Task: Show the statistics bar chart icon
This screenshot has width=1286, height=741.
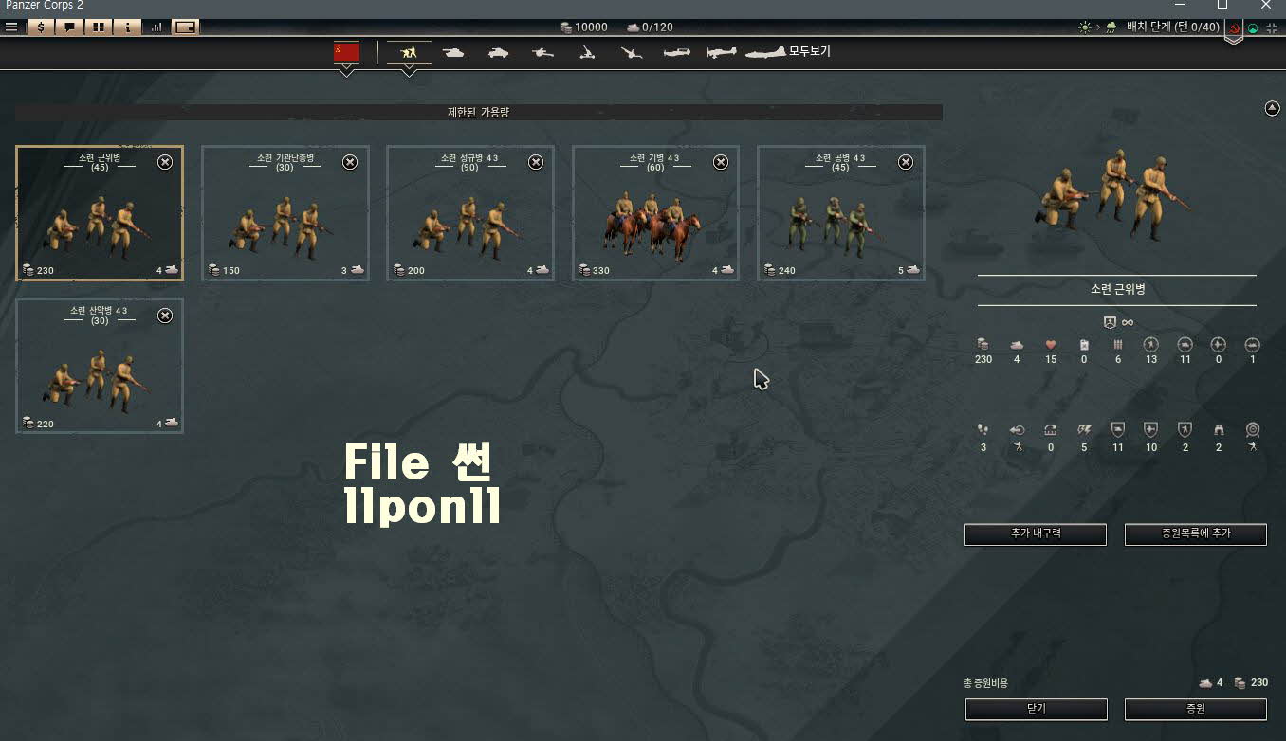Action: (x=156, y=27)
